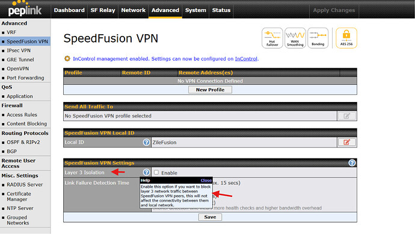415x234 pixels.
Task: Show help for Local ID
Action: tap(146, 142)
